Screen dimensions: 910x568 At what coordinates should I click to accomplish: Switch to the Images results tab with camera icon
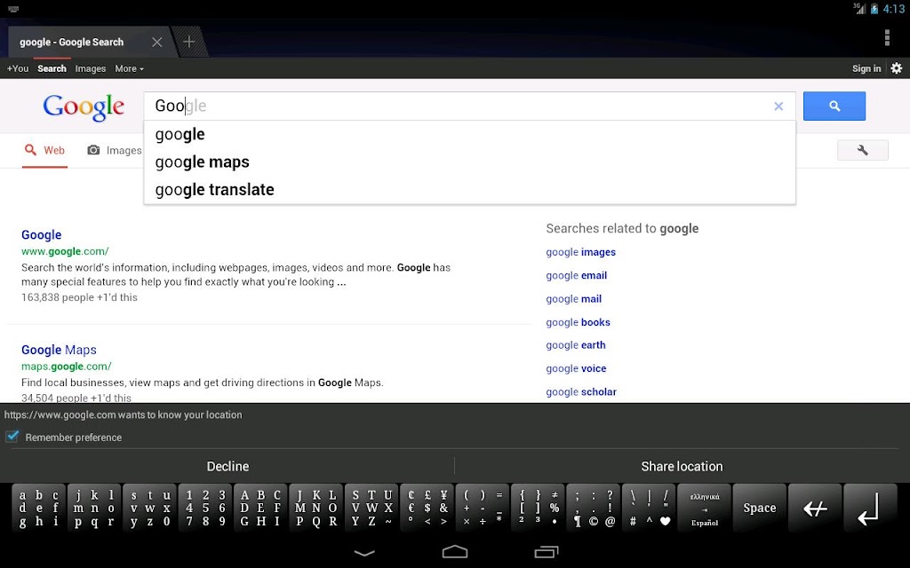[115, 151]
